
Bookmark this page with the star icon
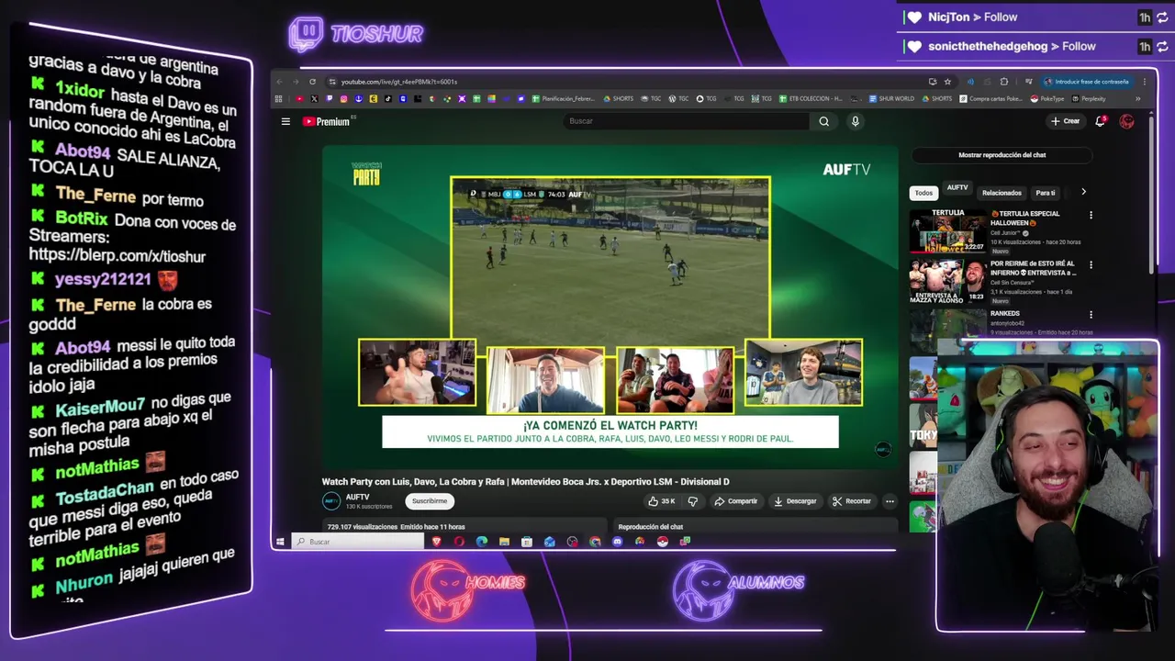click(947, 82)
